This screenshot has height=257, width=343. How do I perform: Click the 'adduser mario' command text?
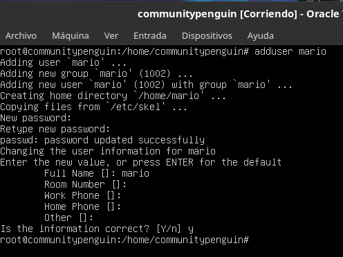[x=290, y=51]
